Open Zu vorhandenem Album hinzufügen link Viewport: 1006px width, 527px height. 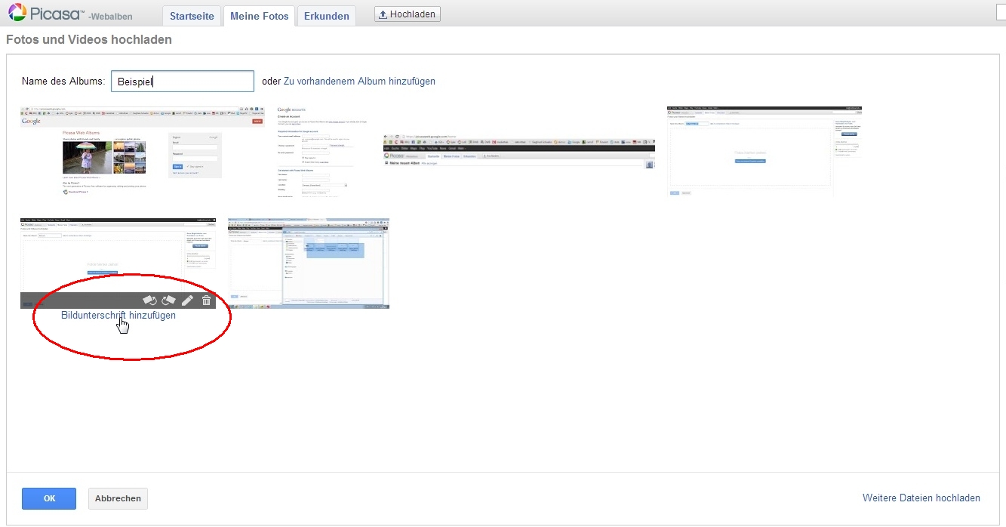click(x=359, y=82)
